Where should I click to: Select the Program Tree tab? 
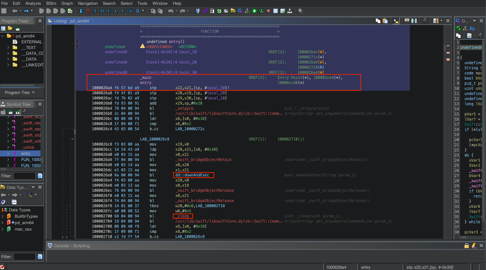pos(17,92)
